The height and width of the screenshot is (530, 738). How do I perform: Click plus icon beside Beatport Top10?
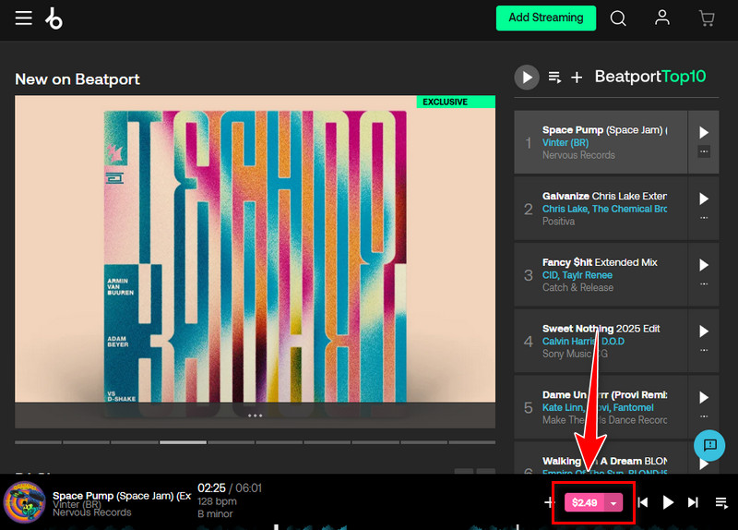pos(577,78)
